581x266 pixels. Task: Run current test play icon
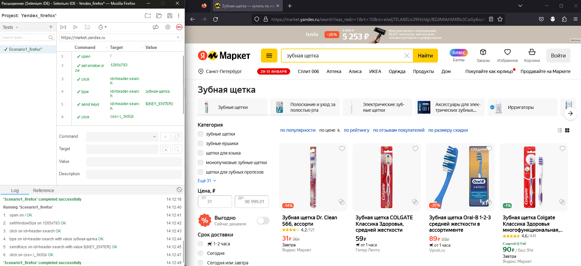(x=75, y=27)
